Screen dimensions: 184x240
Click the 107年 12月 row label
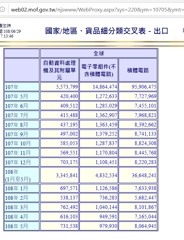[22, 162]
